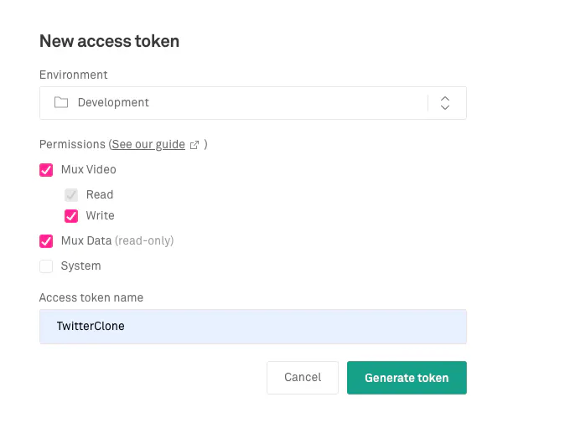Click the Mux Video label text
This screenshot has height=423, width=565.
pyautogui.click(x=89, y=169)
